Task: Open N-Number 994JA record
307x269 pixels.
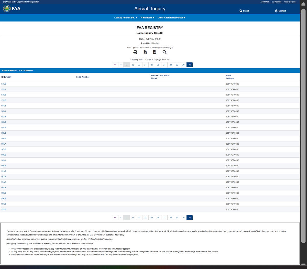Action: coord(4,182)
